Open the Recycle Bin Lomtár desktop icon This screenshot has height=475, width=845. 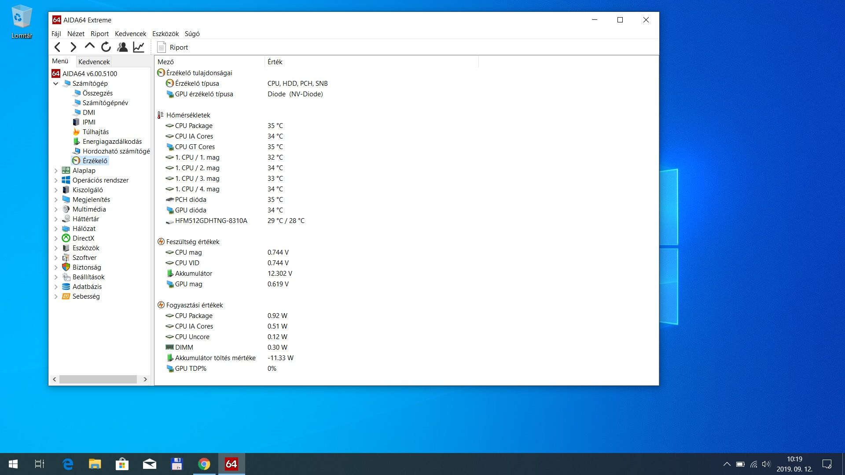coord(22,22)
